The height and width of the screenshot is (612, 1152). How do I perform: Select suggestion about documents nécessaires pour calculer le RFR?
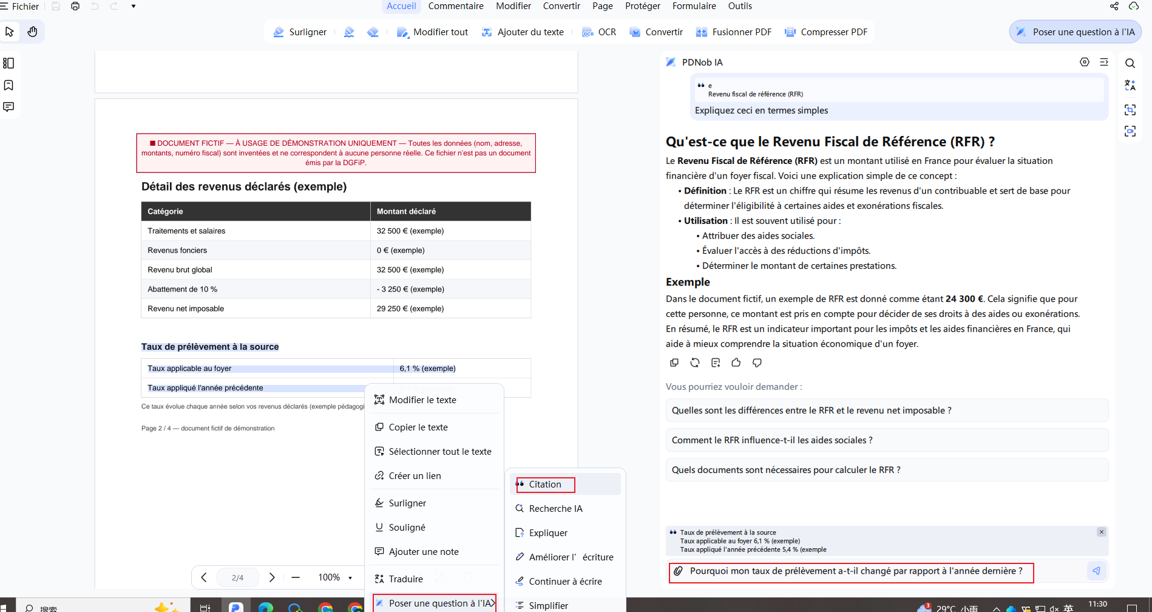(887, 470)
